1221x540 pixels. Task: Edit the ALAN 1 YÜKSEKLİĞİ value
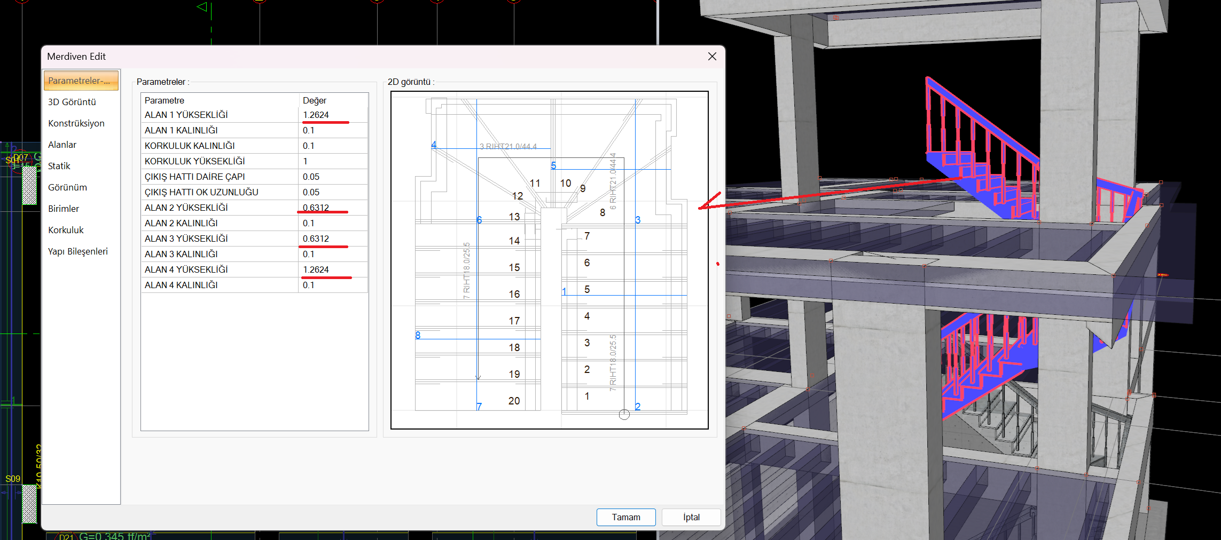pos(332,115)
